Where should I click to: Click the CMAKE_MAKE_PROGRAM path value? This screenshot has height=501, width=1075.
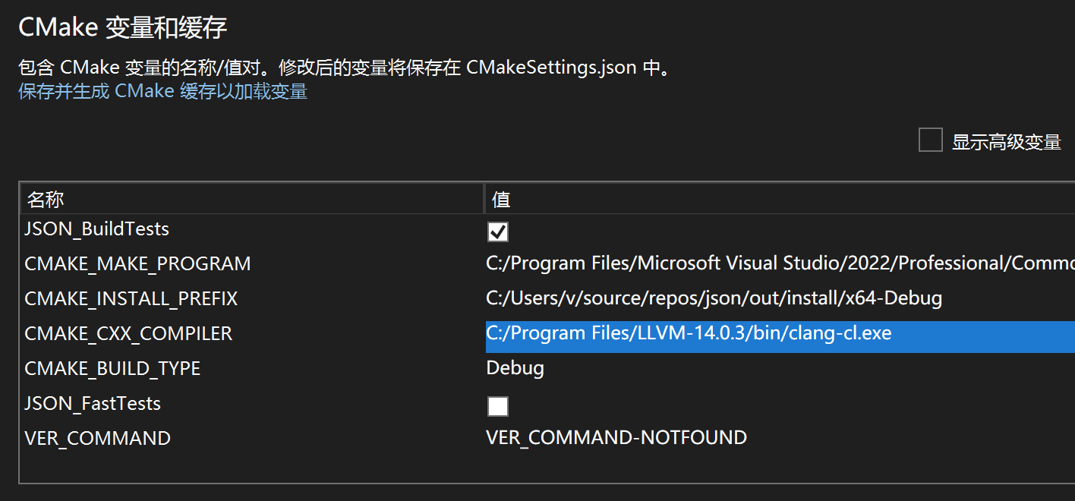tap(780, 263)
